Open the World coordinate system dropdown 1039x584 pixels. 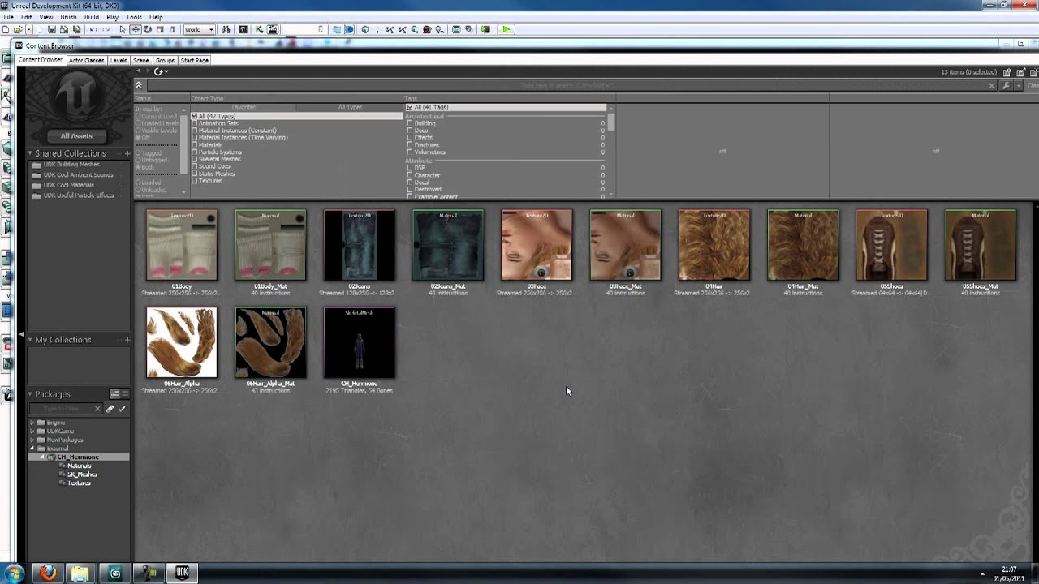click(199, 29)
